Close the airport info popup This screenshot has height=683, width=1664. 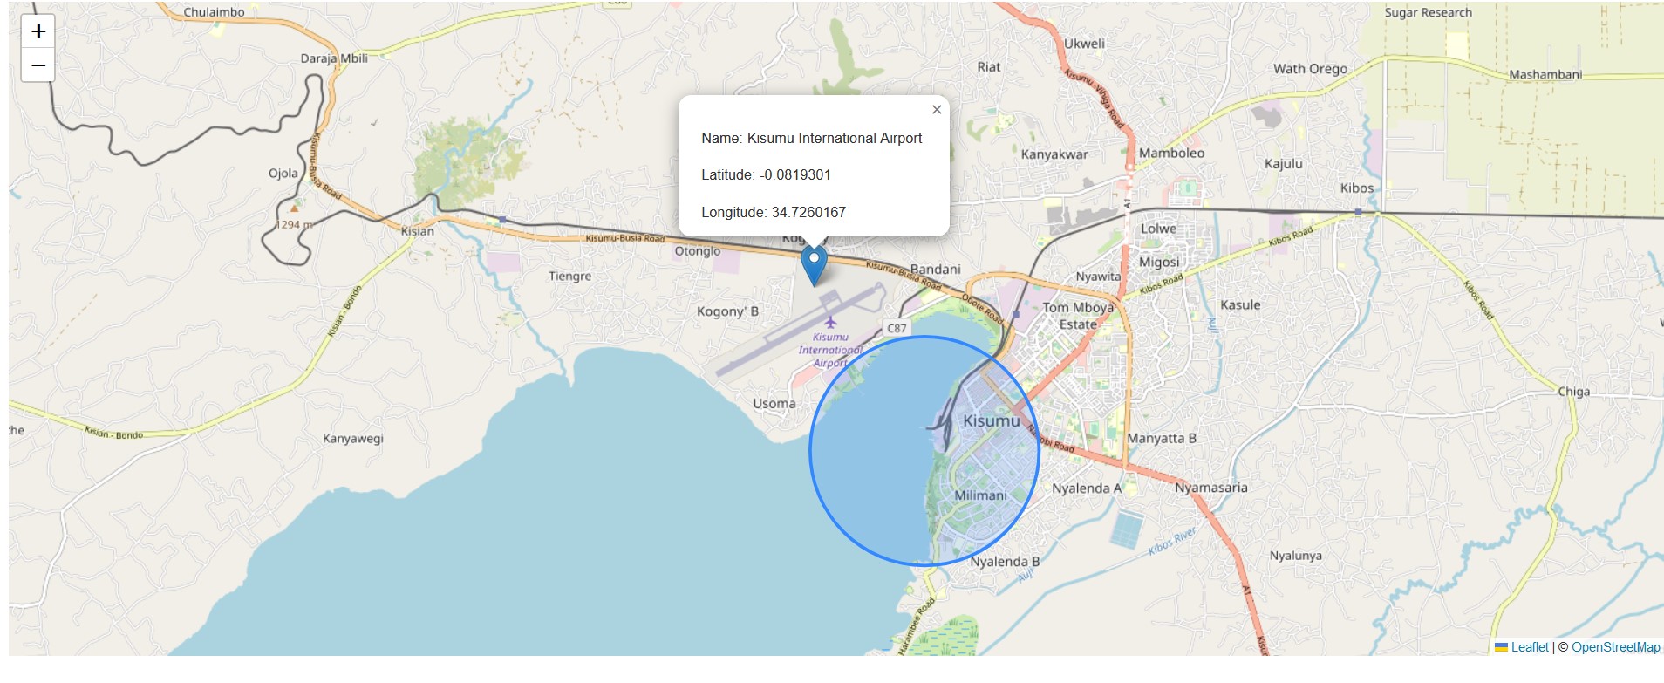pos(937,109)
